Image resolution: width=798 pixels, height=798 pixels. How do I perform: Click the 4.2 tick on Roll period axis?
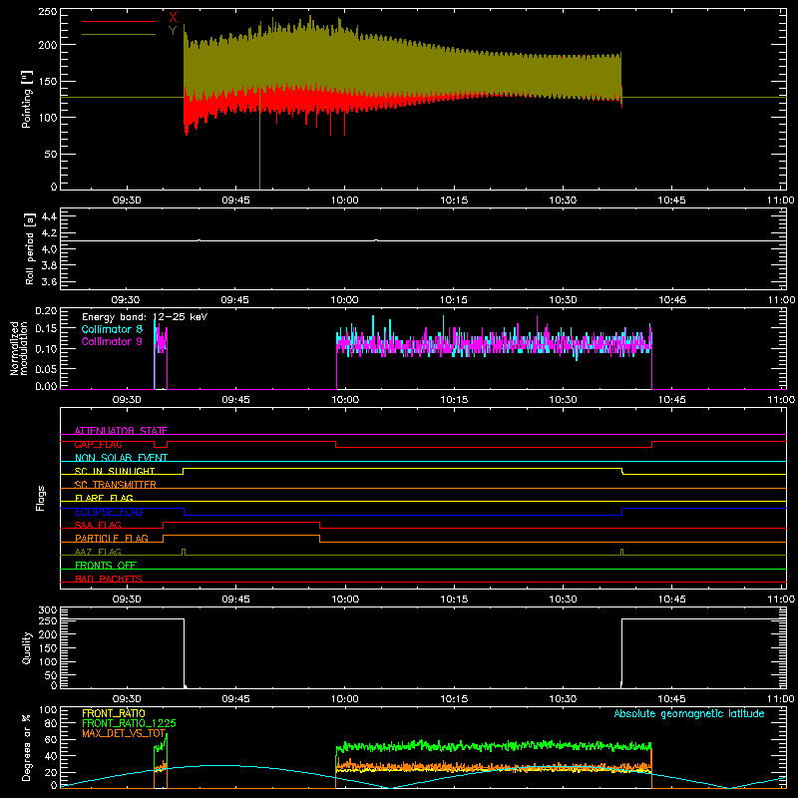pyautogui.click(x=49, y=233)
